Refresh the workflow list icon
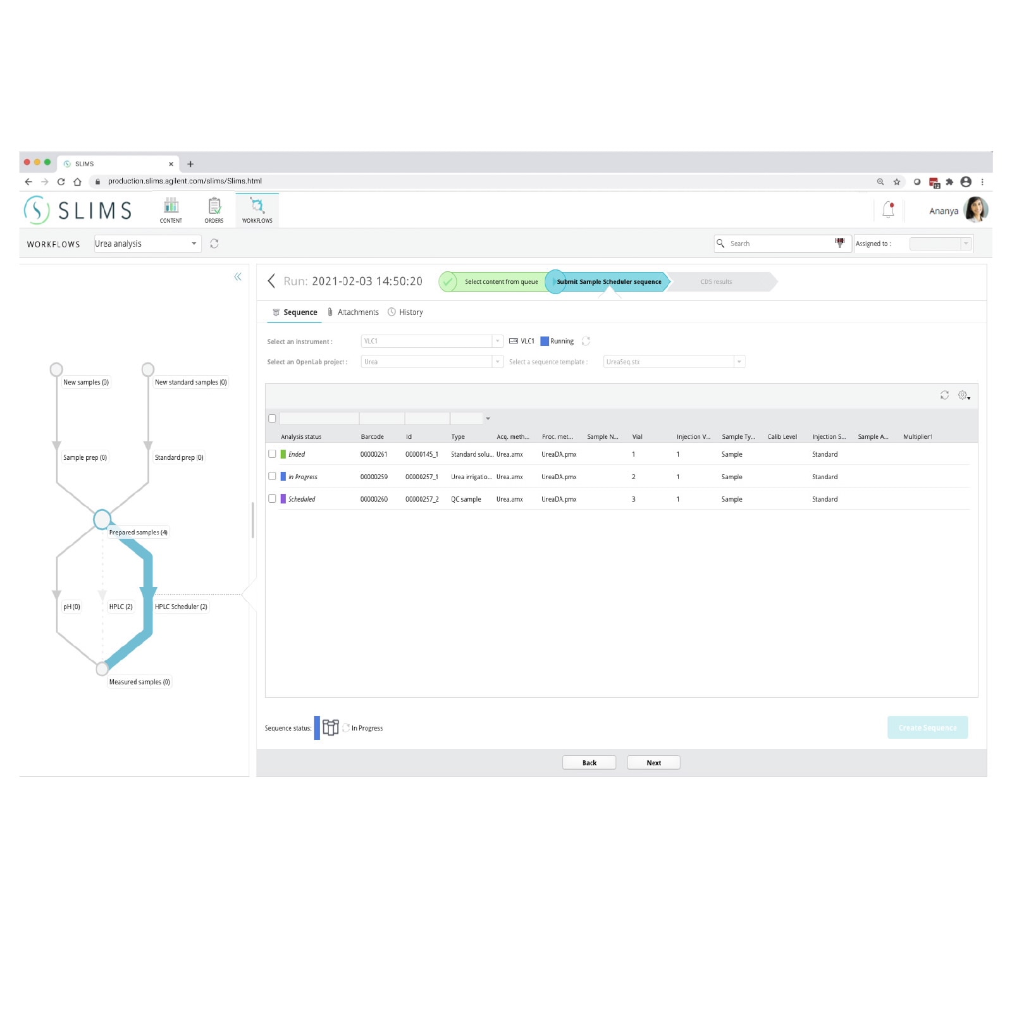The width and height of the screenshot is (1012, 1012). (214, 244)
